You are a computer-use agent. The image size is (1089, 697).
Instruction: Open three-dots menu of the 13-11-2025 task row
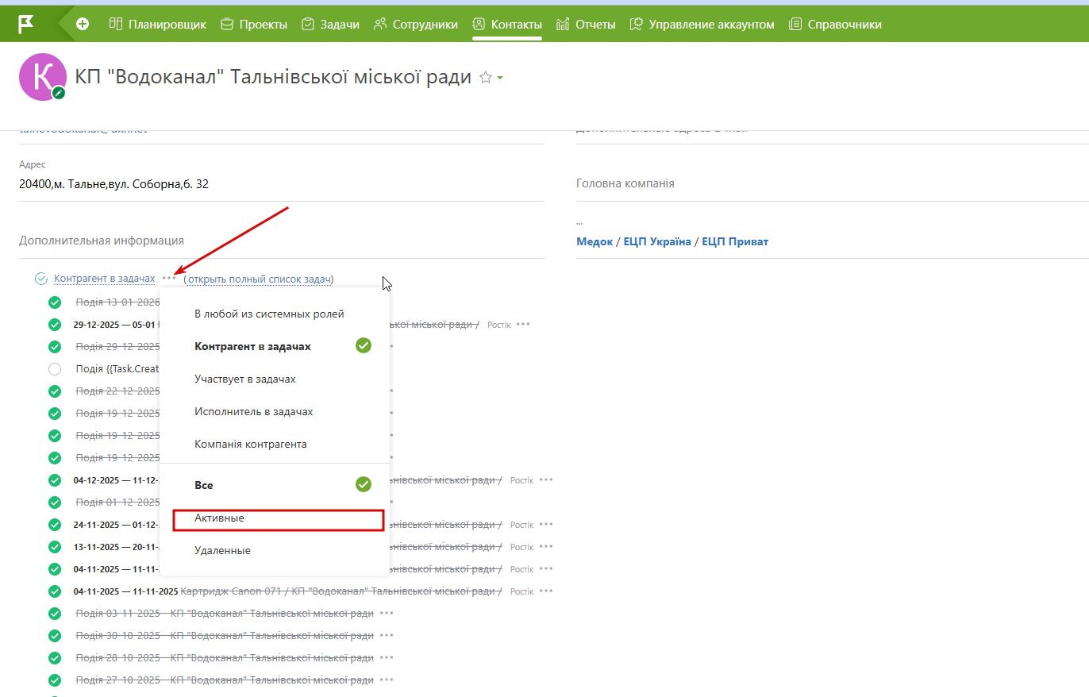(x=546, y=547)
